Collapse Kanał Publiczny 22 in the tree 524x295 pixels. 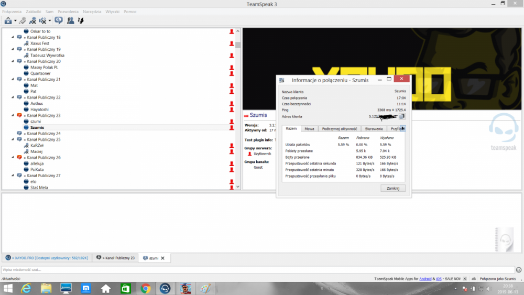13,97
